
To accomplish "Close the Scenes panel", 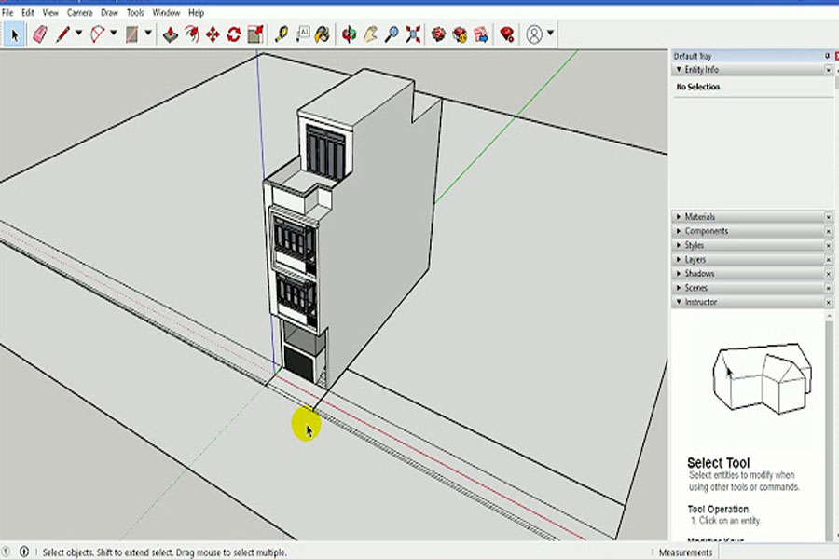I will point(829,288).
